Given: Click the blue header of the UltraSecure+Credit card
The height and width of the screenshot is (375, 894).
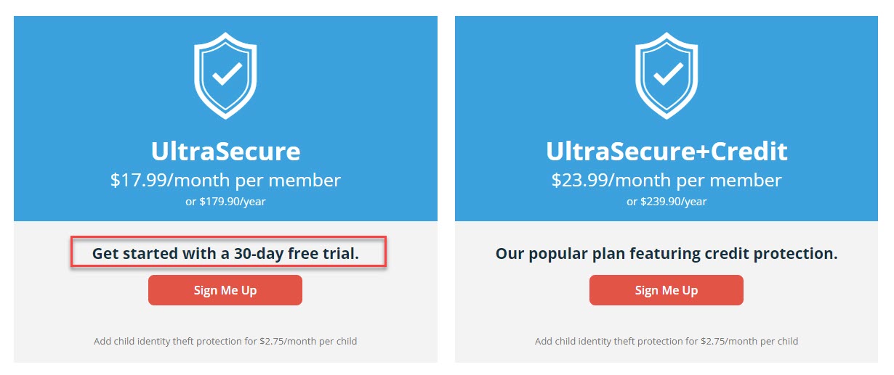Looking at the screenshot, I should click(667, 119).
